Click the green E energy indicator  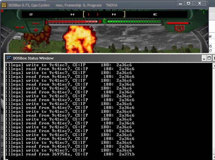click(x=105, y=21)
